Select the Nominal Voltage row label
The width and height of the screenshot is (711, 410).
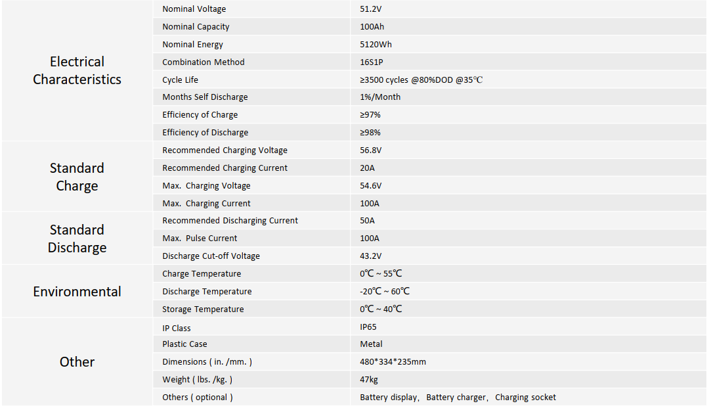194,9
